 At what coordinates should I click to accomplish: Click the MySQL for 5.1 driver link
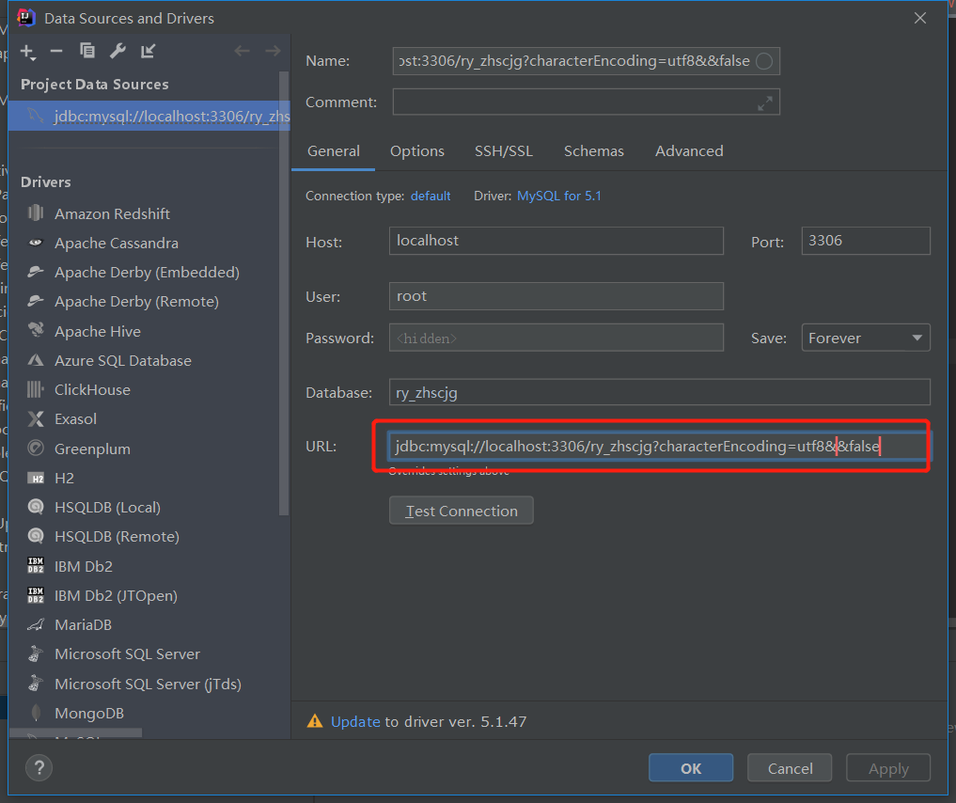click(559, 196)
